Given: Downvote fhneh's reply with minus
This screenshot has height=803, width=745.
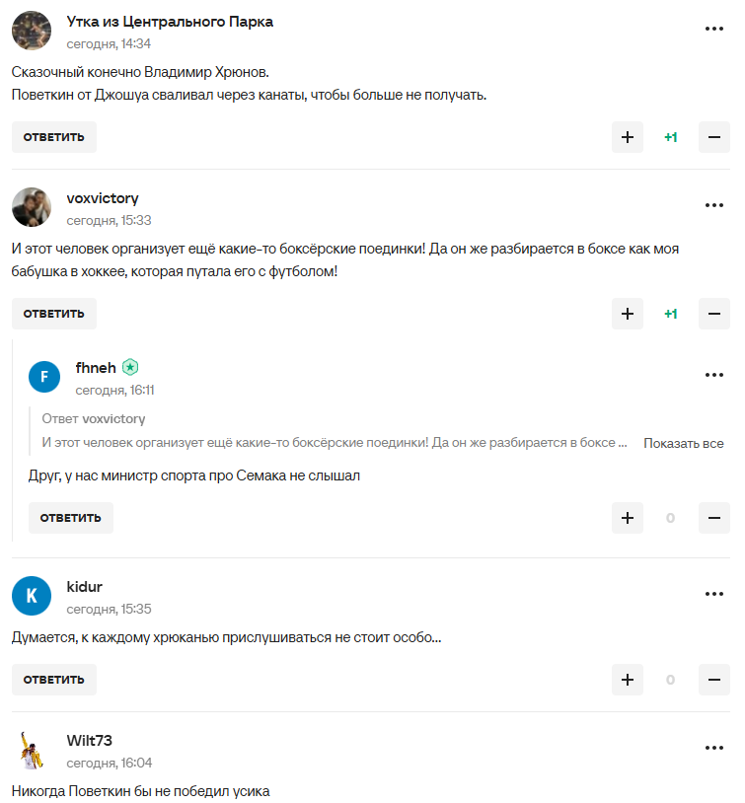Looking at the screenshot, I should coord(713,518).
